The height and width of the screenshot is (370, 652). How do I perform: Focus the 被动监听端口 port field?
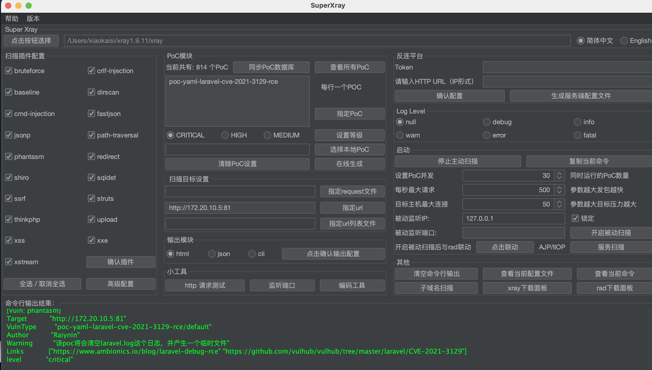(x=513, y=233)
